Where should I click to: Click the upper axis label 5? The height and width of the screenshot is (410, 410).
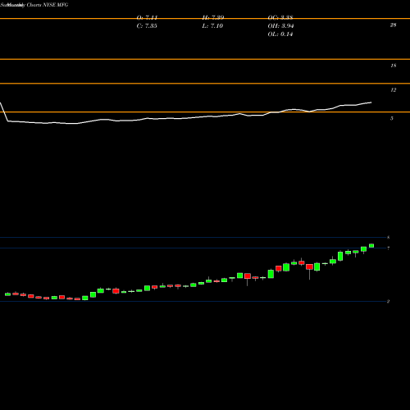[x=392, y=118]
